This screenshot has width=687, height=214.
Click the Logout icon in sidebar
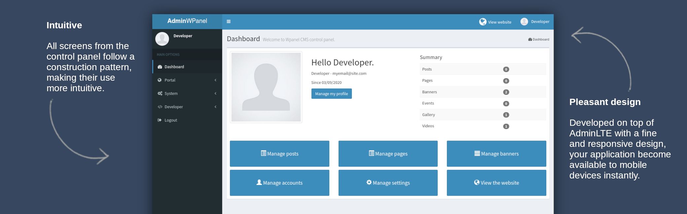point(160,120)
